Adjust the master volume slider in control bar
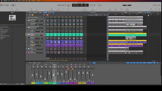162x91 pixels. point(127,5)
